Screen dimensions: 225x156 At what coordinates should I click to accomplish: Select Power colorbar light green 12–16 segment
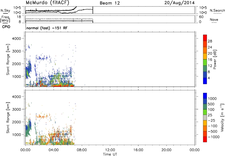(x=205, y=63)
